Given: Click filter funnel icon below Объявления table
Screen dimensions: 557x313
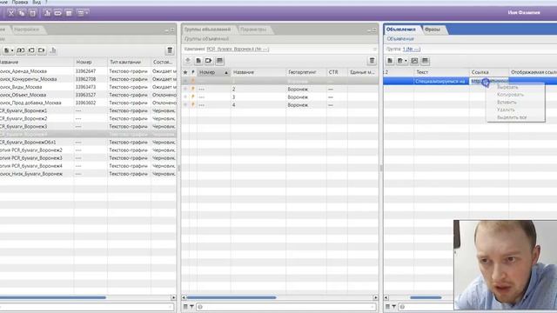Looking at the screenshot, I should point(393,307).
